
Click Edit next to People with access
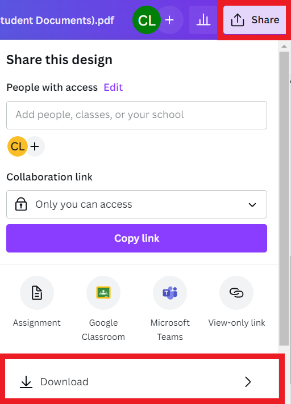(113, 87)
